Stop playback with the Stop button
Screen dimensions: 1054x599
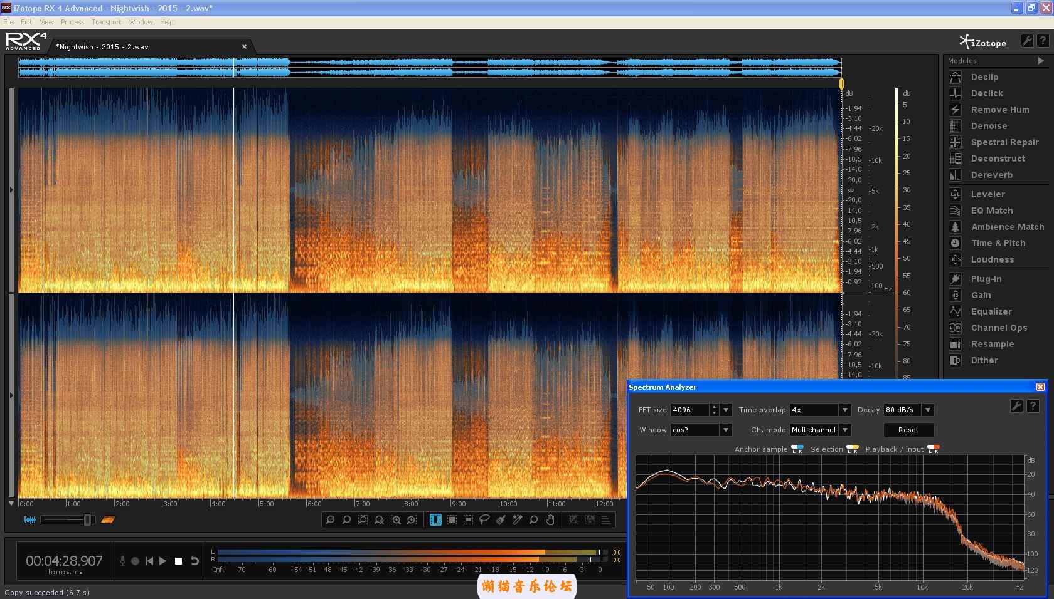point(179,561)
